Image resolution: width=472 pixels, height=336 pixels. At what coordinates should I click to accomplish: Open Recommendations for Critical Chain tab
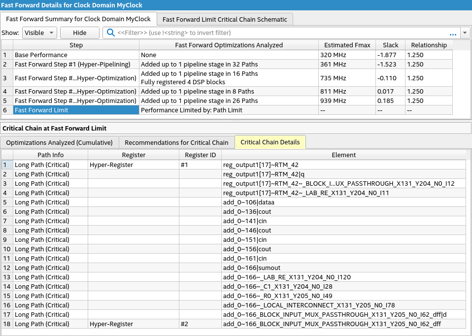coord(176,142)
